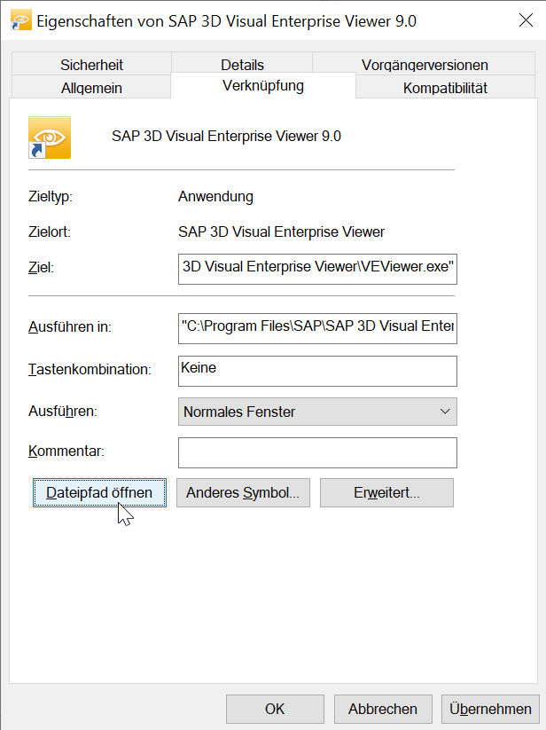The height and width of the screenshot is (730, 546).
Task: Click the Kommentar label
Action: click(x=66, y=451)
